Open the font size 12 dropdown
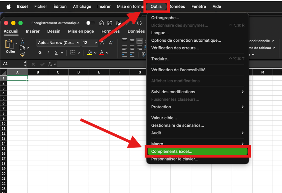The height and width of the screenshot is (193, 282). pos(96,43)
